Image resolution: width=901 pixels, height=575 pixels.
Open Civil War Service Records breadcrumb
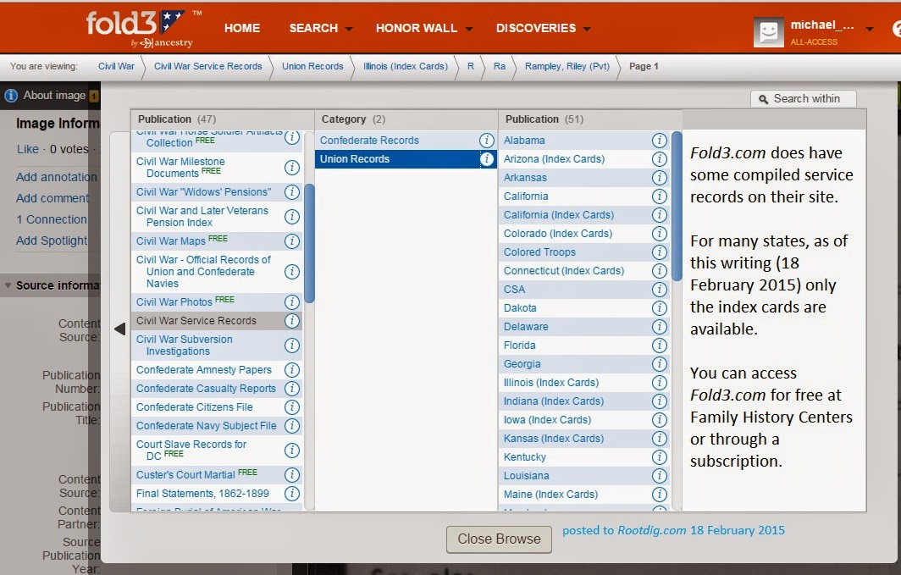[208, 66]
